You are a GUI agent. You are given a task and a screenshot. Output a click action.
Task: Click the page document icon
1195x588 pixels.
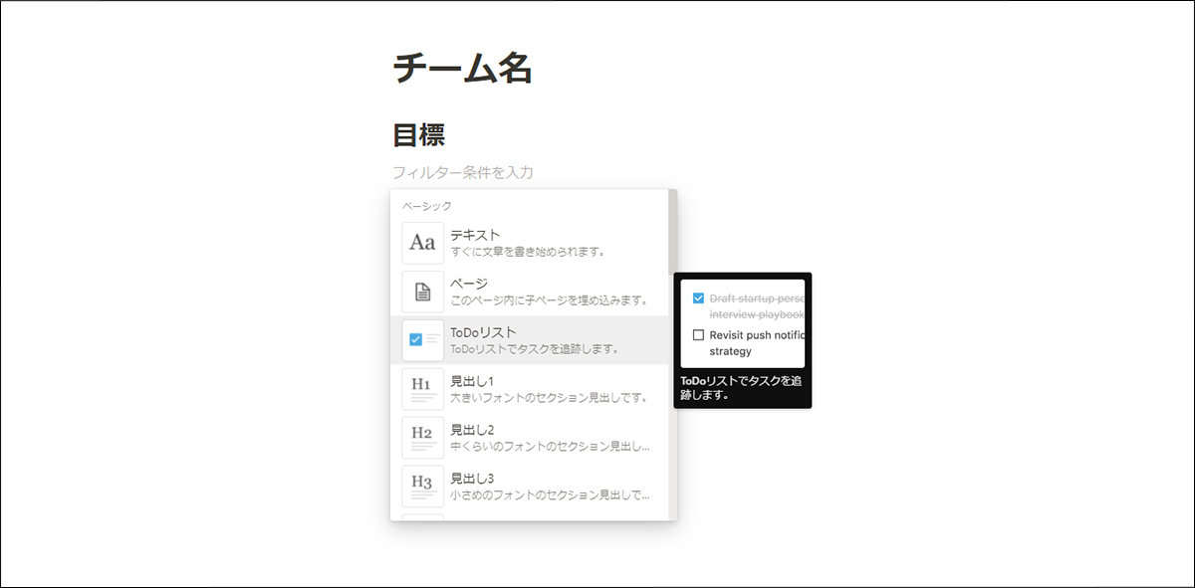tap(422, 292)
